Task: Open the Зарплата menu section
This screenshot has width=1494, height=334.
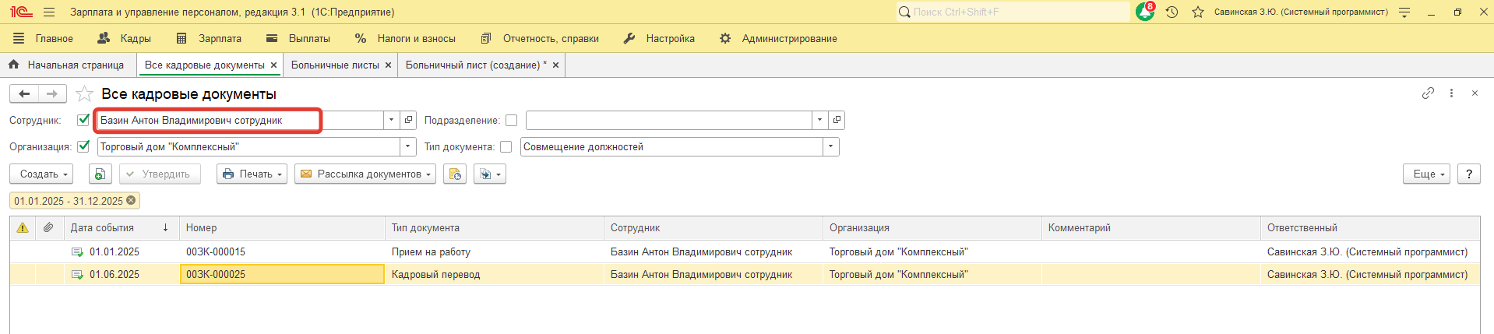Action: coord(210,38)
